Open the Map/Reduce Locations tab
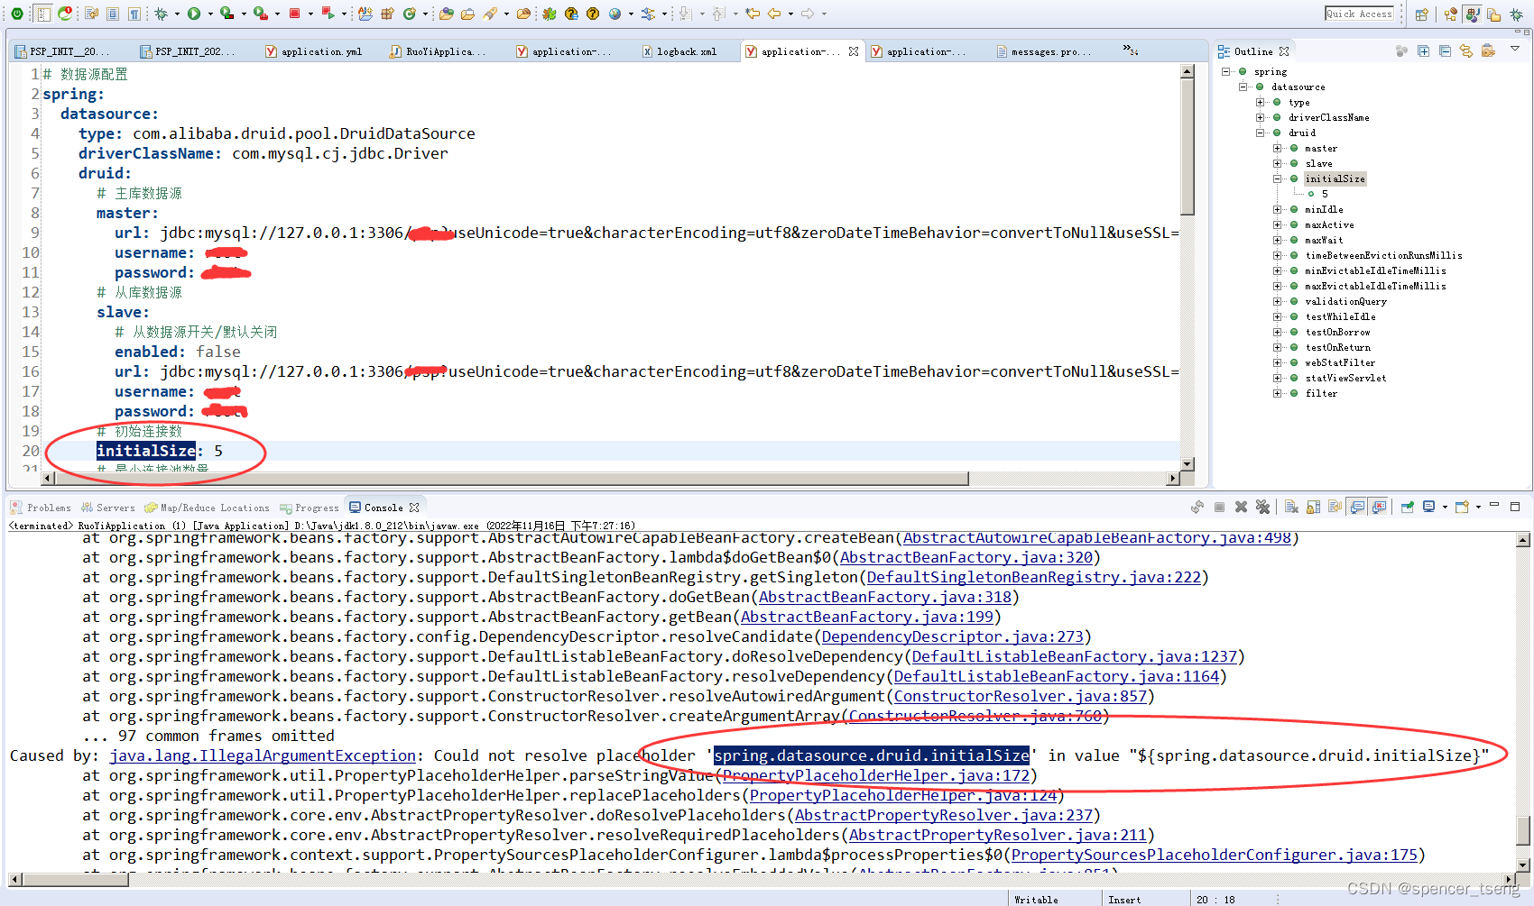 tap(208, 508)
